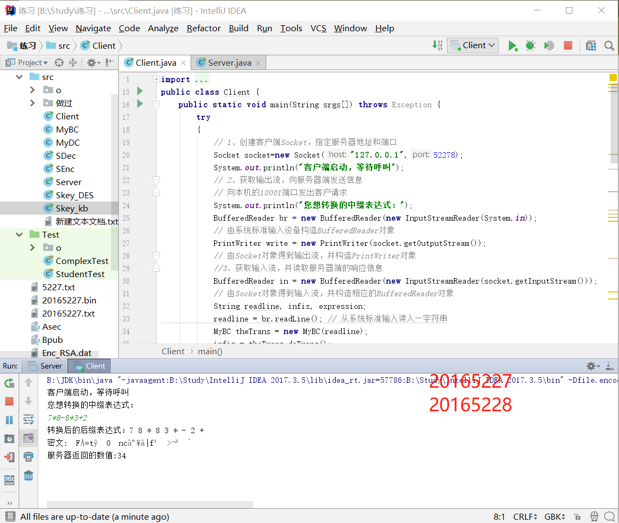
Task: Stop process in Run panel sidebar
Action: pos(9,401)
